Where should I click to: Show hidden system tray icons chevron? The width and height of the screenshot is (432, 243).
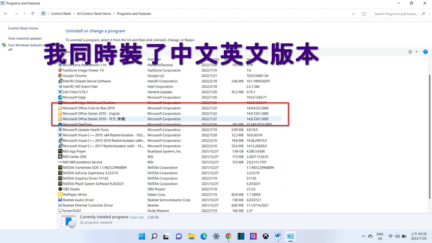364,236
